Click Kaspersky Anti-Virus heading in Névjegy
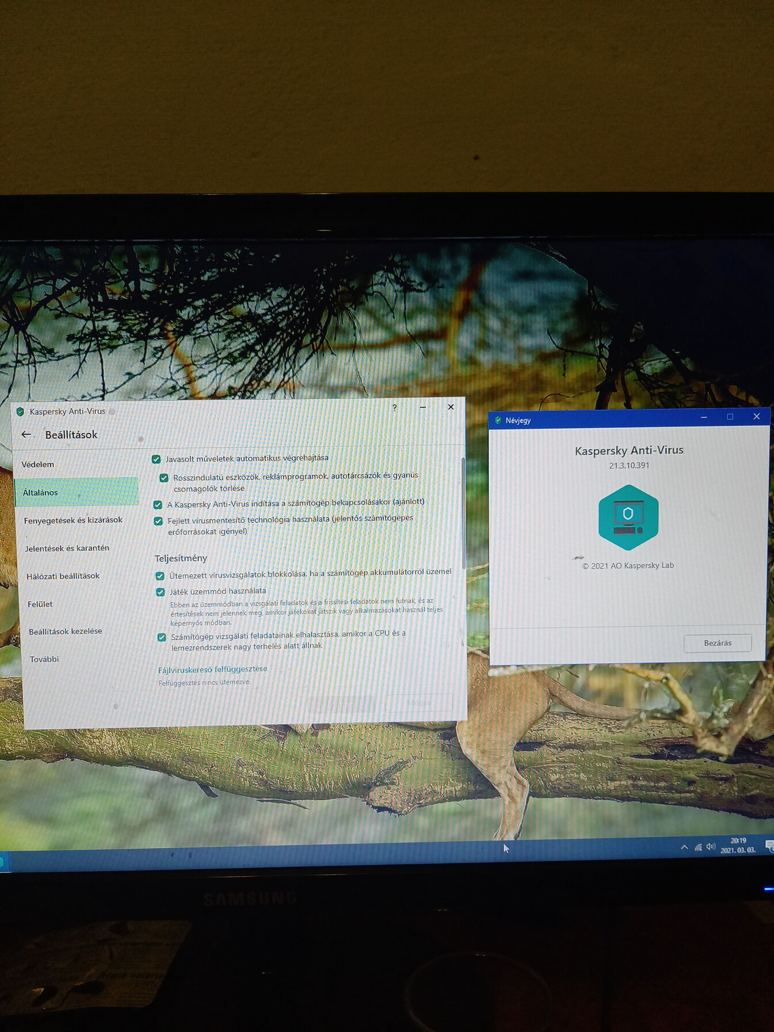 (629, 450)
